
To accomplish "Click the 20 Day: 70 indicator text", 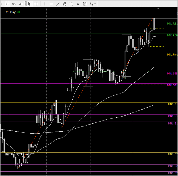I will (13, 12).
